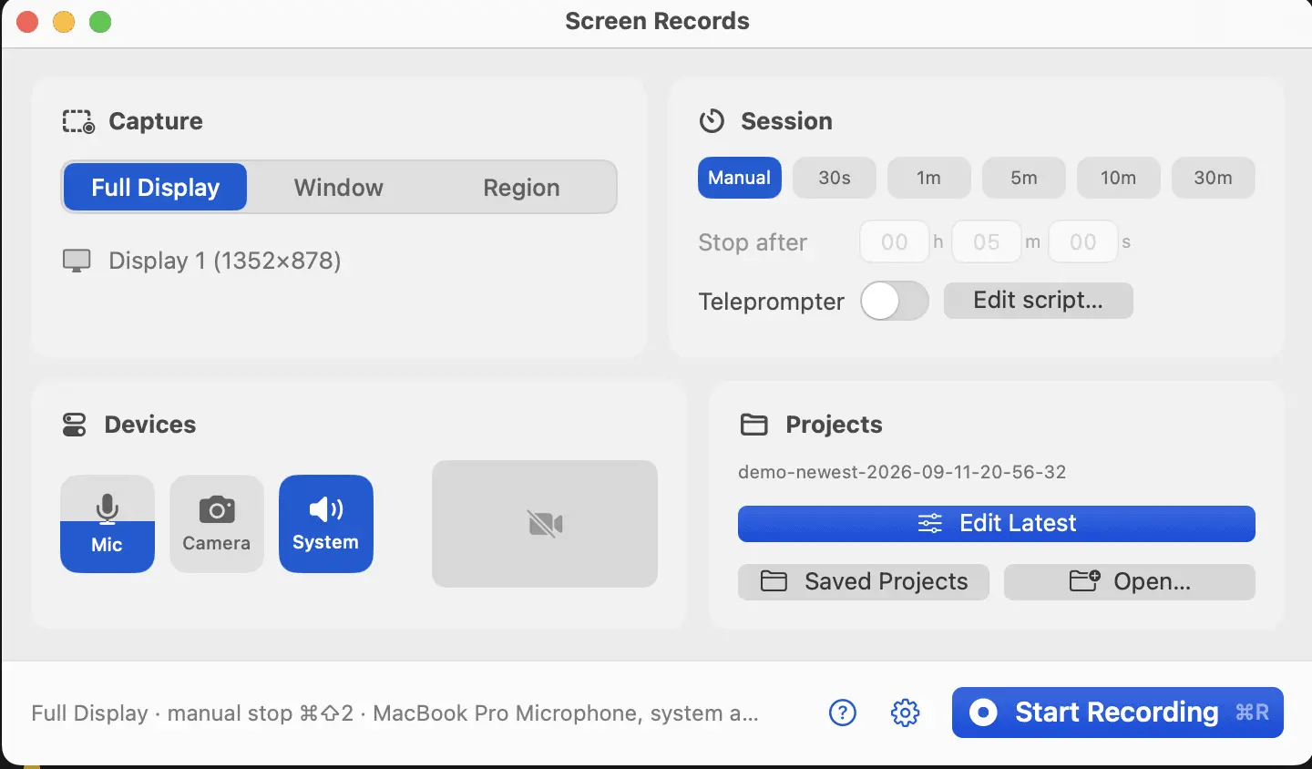Switch capture mode to Window

(x=339, y=187)
